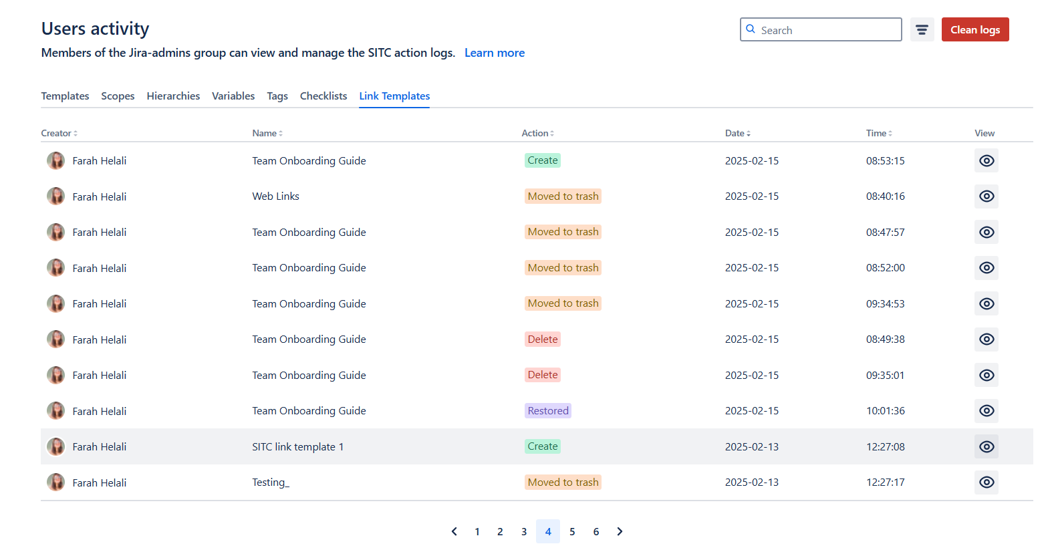Open the Checklists tab
This screenshot has height=552, width=1046.
(x=323, y=96)
